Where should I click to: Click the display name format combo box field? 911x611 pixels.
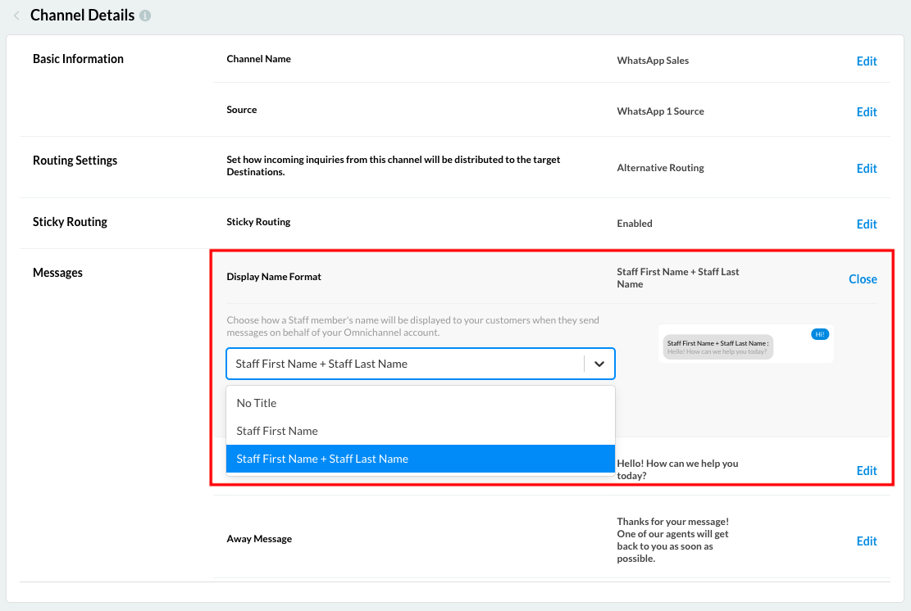tap(420, 364)
